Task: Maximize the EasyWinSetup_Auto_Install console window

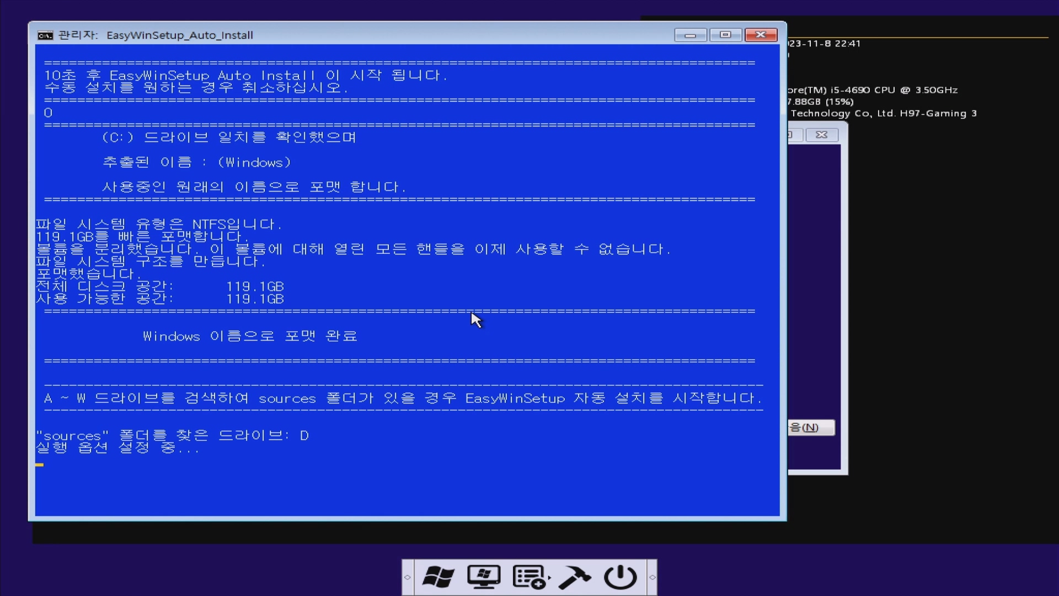Action: coord(725,35)
